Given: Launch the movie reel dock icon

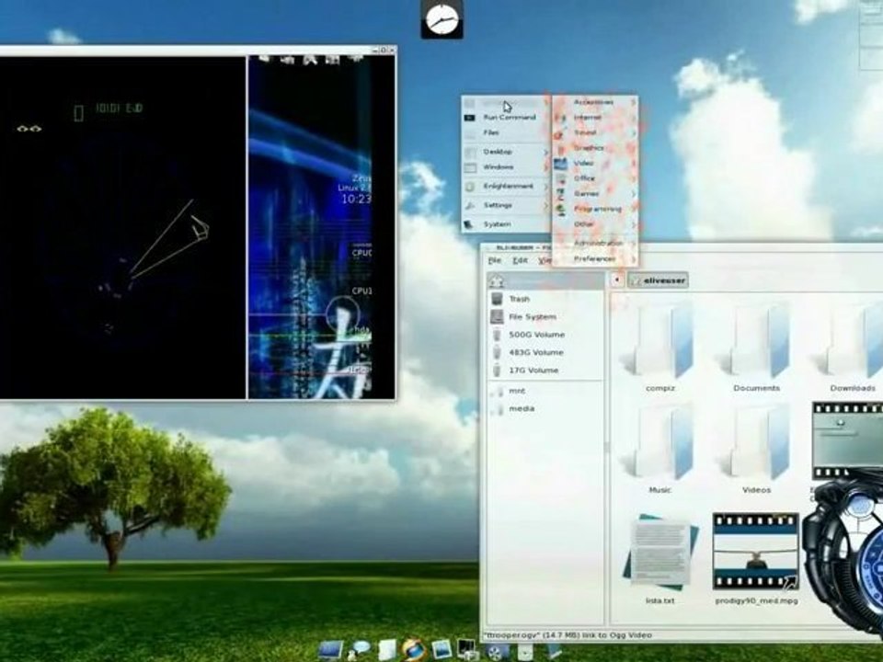Looking at the screenshot, I should tap(496, 652).
